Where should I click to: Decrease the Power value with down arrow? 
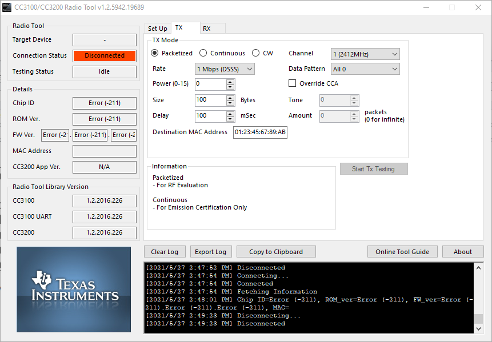coord(230,87)
